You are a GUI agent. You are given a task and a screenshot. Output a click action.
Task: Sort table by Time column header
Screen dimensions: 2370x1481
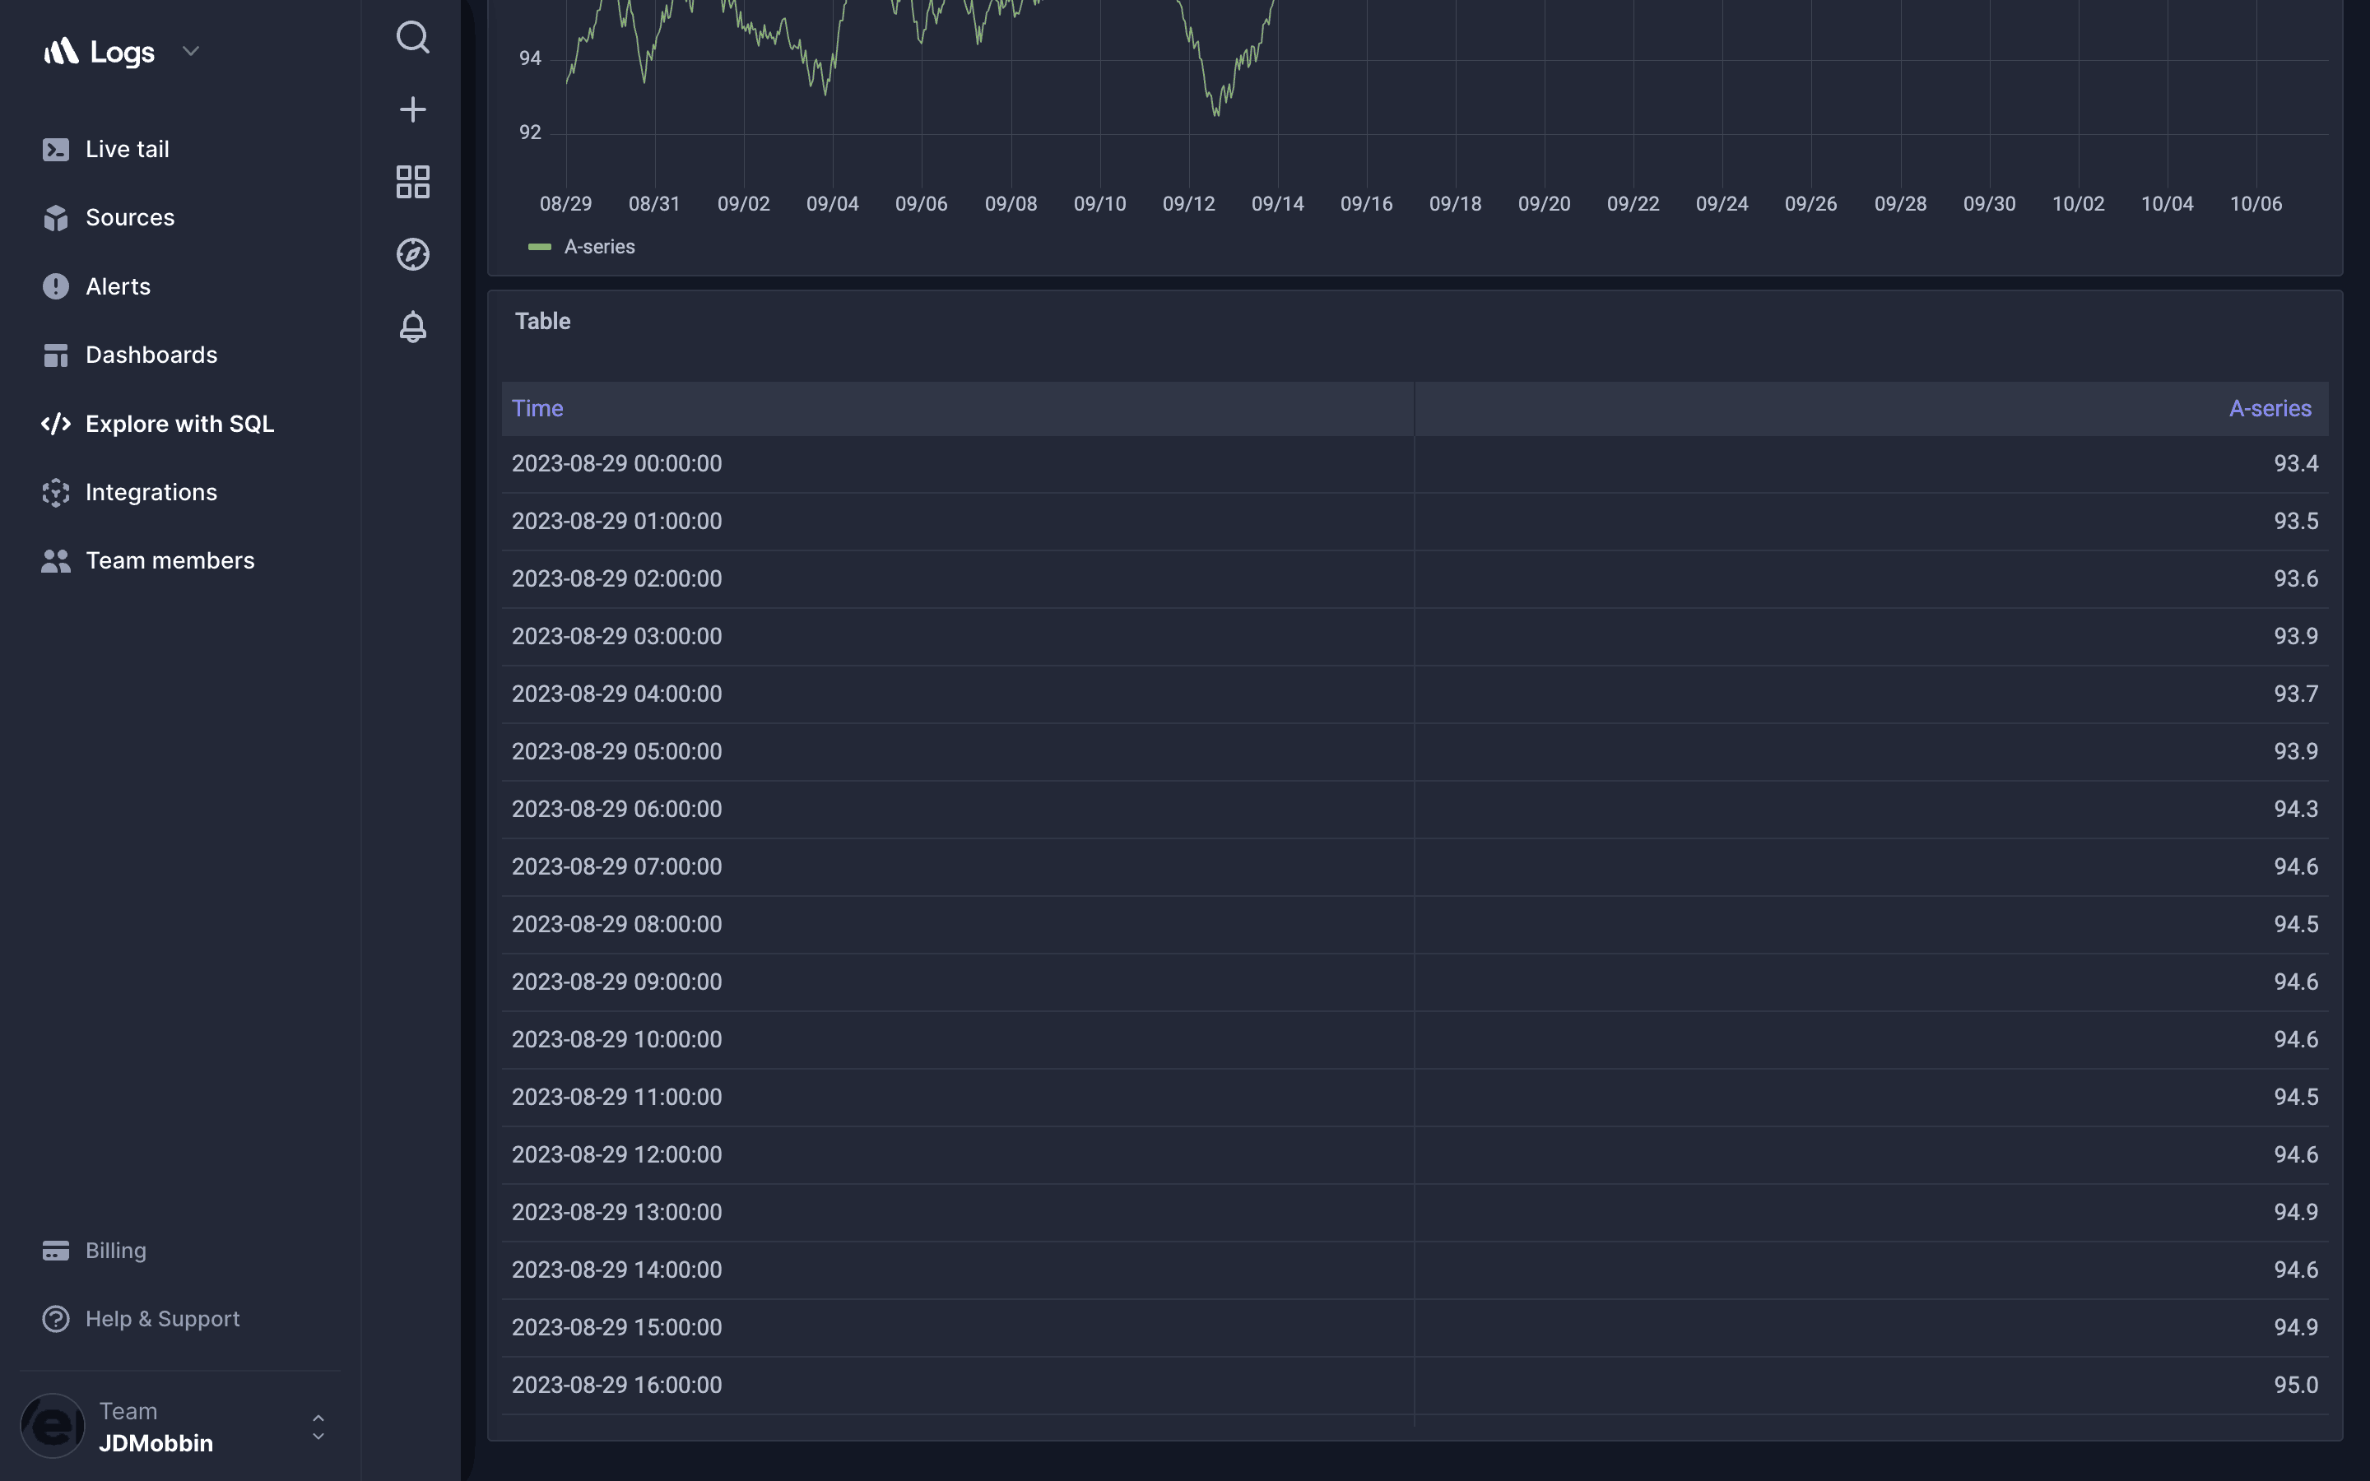pyautogui.click(x=537, y=408)
